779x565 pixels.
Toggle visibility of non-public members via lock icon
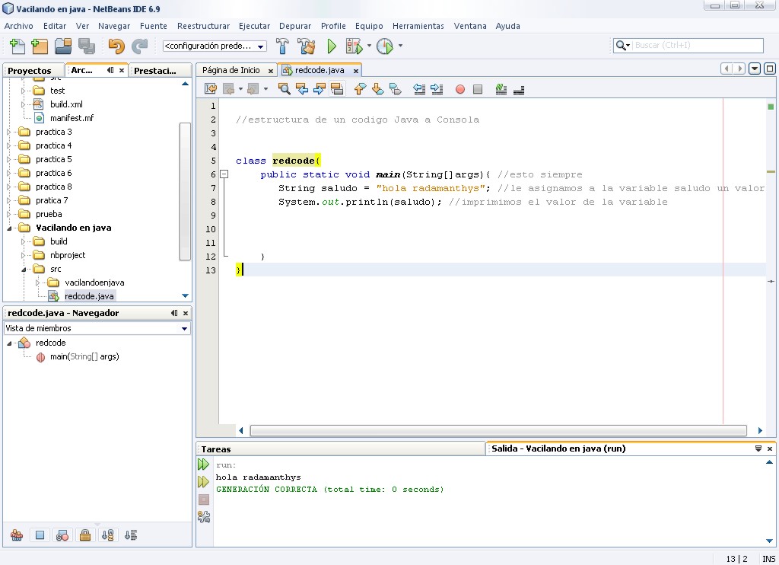tap(84, 535)
